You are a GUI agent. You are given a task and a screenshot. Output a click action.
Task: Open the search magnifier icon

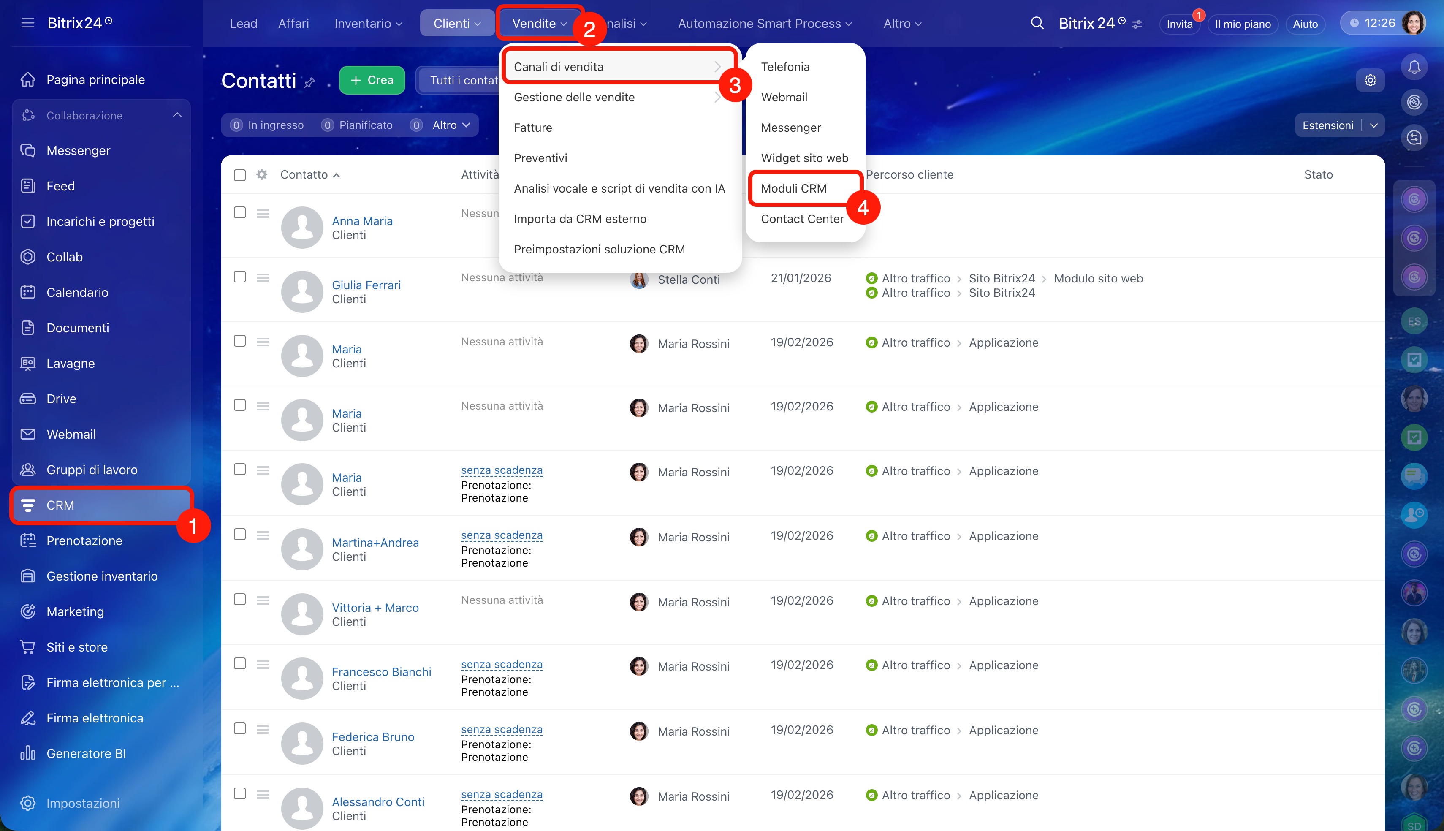pyautogui.click(x=1037, y=23)
